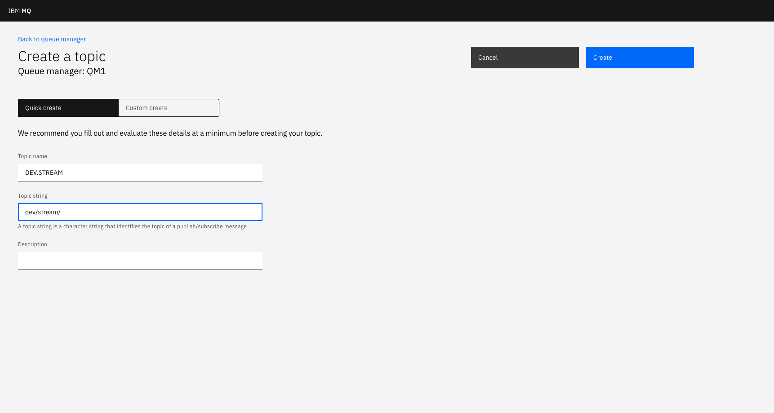This screenshot has width=774, height=413.
Task: Click the Description label
Action: (x=32, y=244)
